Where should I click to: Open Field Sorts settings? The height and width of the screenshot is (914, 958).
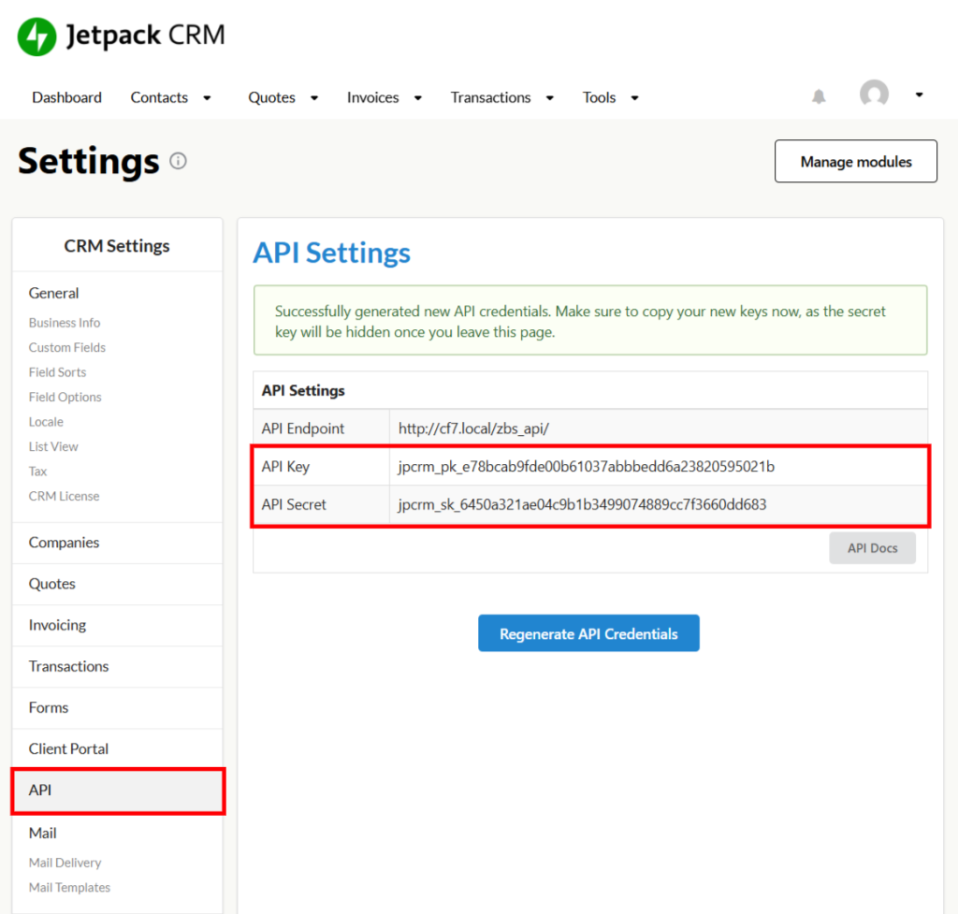pyautogui.click(x=57, y=372)
